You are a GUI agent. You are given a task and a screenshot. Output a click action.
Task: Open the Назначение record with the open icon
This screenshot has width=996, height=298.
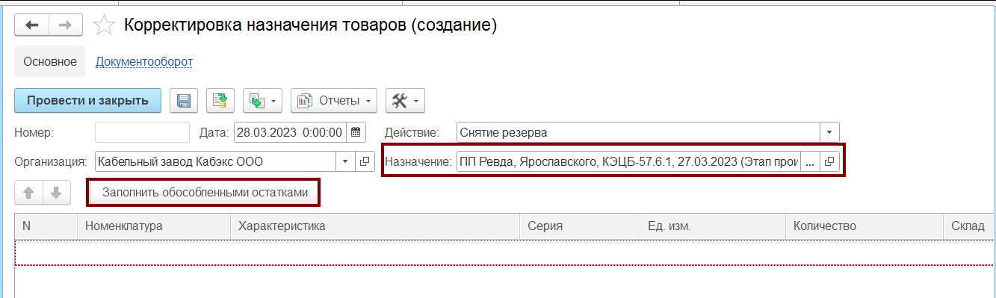click(x=830, y=161)
